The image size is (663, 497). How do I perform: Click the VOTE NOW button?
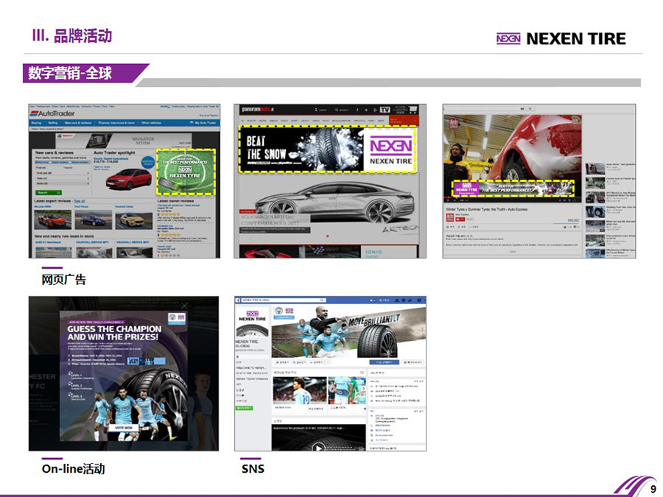pos(124,428)
